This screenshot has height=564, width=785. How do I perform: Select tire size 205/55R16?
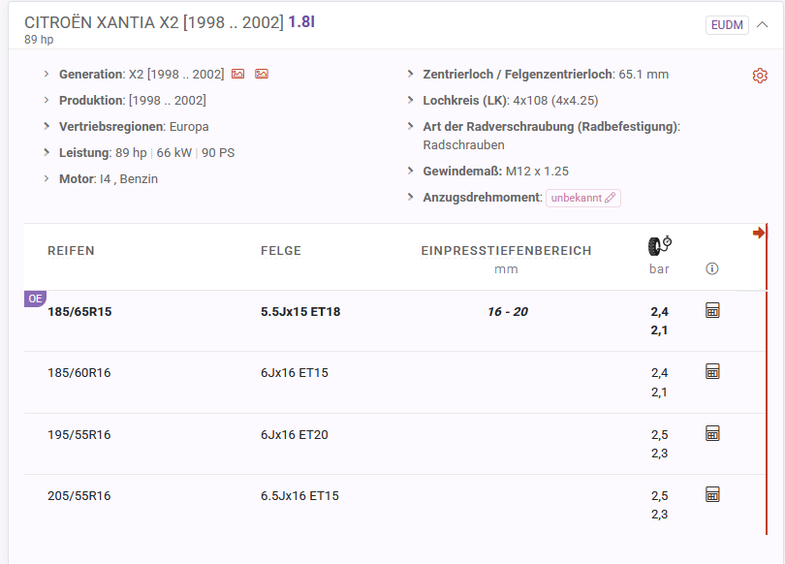click(x=79, y=496)
